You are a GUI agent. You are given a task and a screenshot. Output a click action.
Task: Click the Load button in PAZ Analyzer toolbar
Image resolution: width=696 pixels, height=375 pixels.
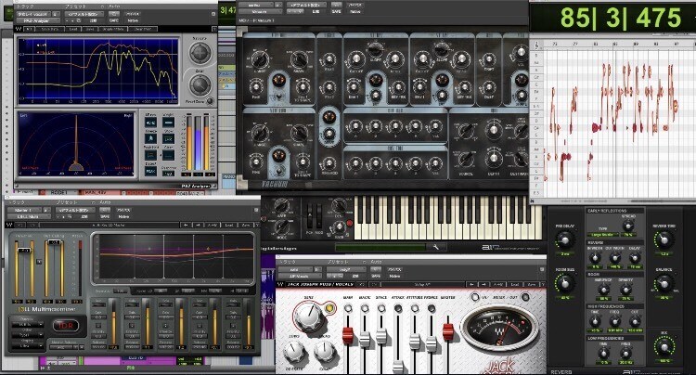click(72, 30)
